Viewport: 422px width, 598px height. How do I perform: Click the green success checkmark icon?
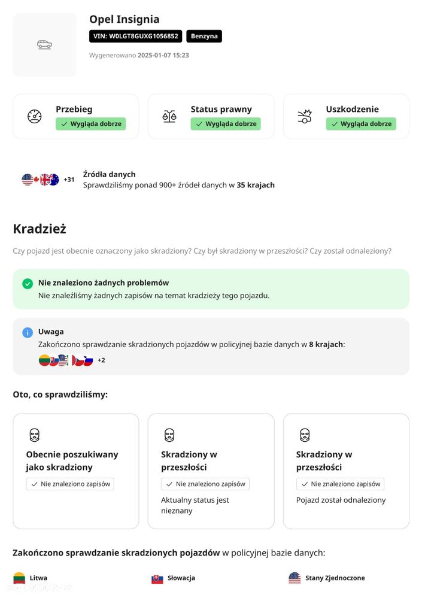coord(28,284)
